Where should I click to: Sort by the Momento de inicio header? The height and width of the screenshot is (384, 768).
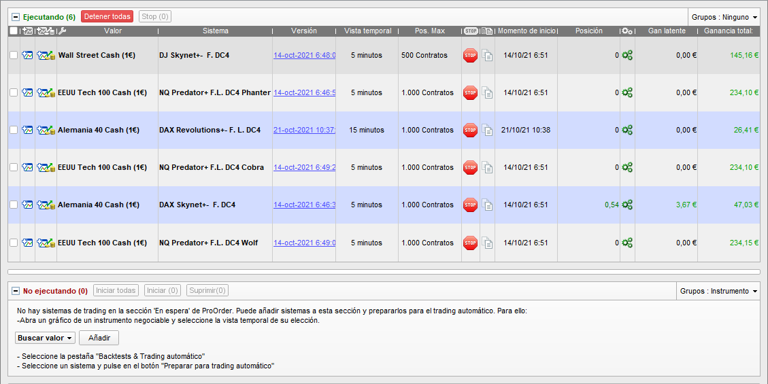[527, 31]
